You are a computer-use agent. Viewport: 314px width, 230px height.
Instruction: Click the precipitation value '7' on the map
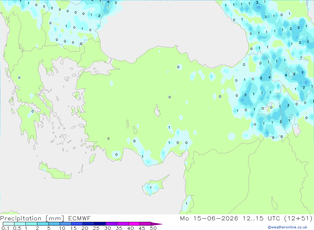point(302,73)
